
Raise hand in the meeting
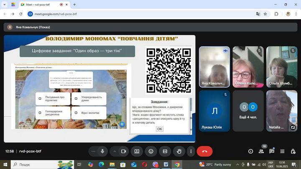pyautogui.click(x=179, y=151)
